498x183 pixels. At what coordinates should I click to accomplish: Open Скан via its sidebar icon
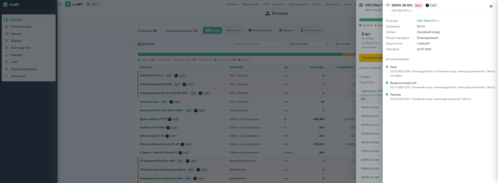tap(7, 62)
